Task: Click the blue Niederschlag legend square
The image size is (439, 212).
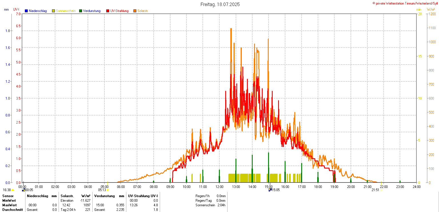Action: coord(26,11)
